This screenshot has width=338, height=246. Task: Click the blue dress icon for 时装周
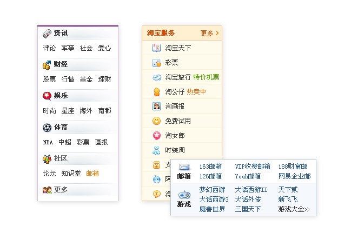click(156, 150)
